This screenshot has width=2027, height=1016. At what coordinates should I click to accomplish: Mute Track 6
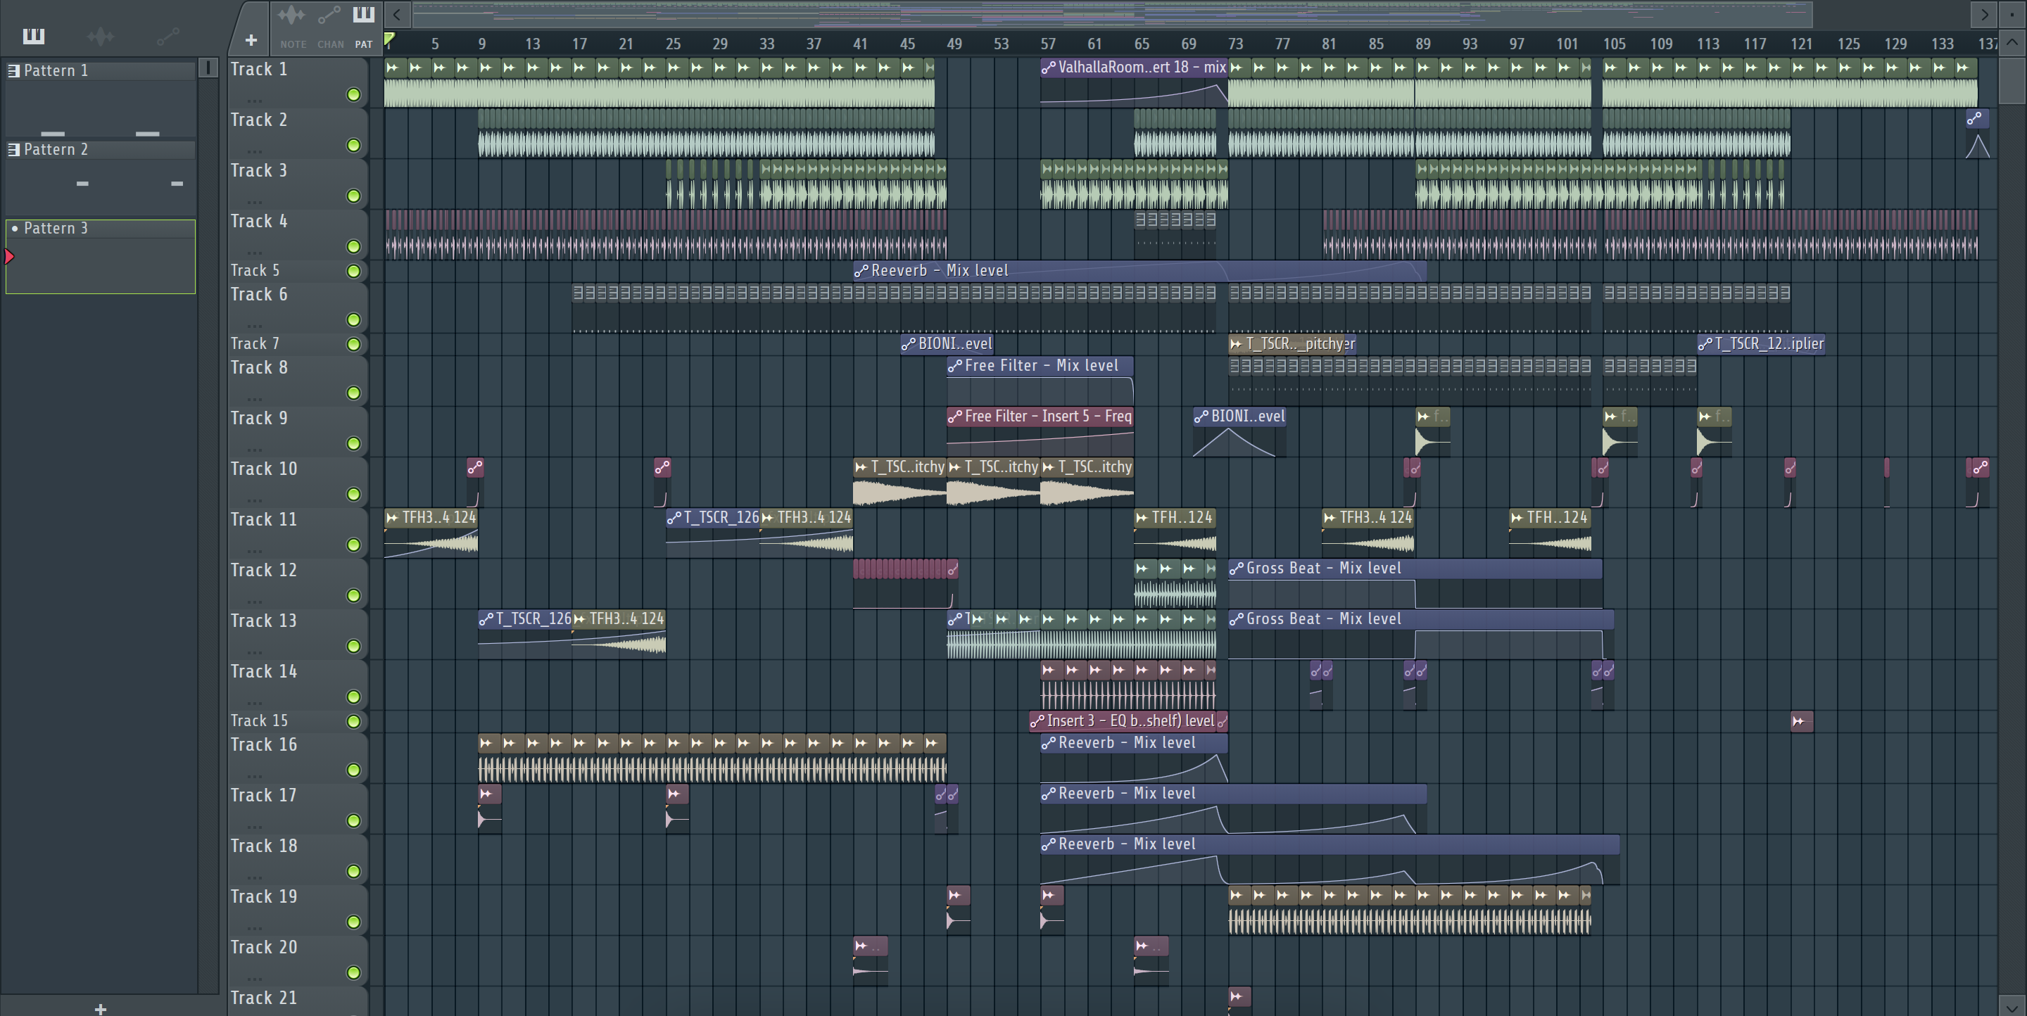[x=354, y=319]
